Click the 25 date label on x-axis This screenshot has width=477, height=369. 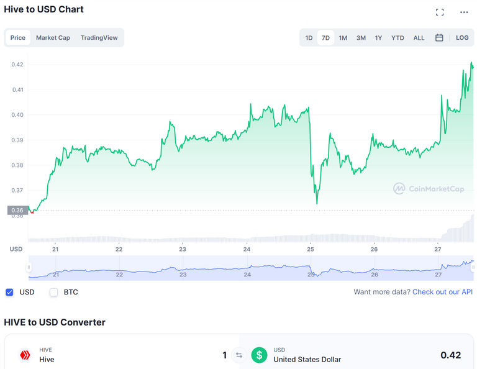[x=311, y=249]
